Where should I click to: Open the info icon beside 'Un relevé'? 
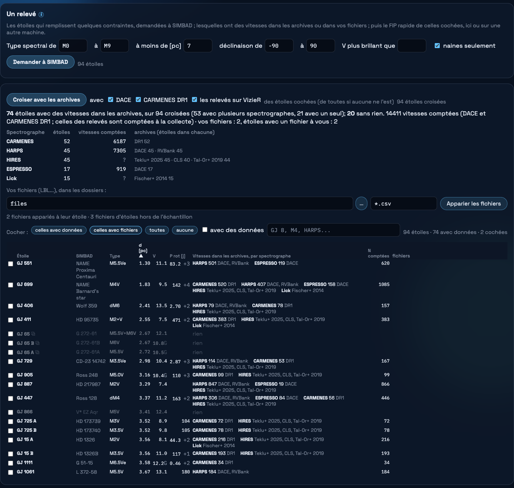click(x=41, y=15)
